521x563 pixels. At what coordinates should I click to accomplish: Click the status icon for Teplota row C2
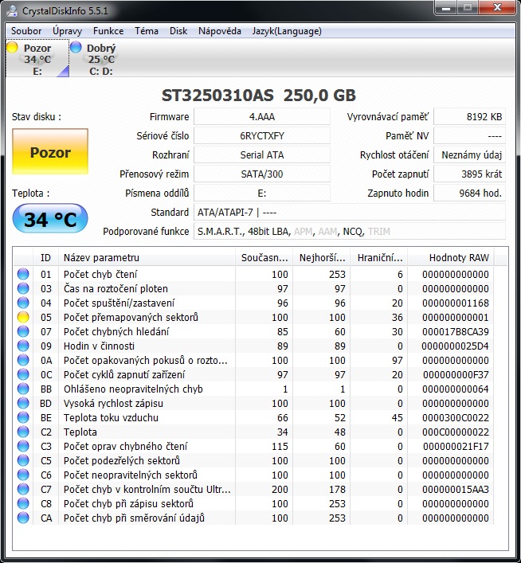[23, 432]
